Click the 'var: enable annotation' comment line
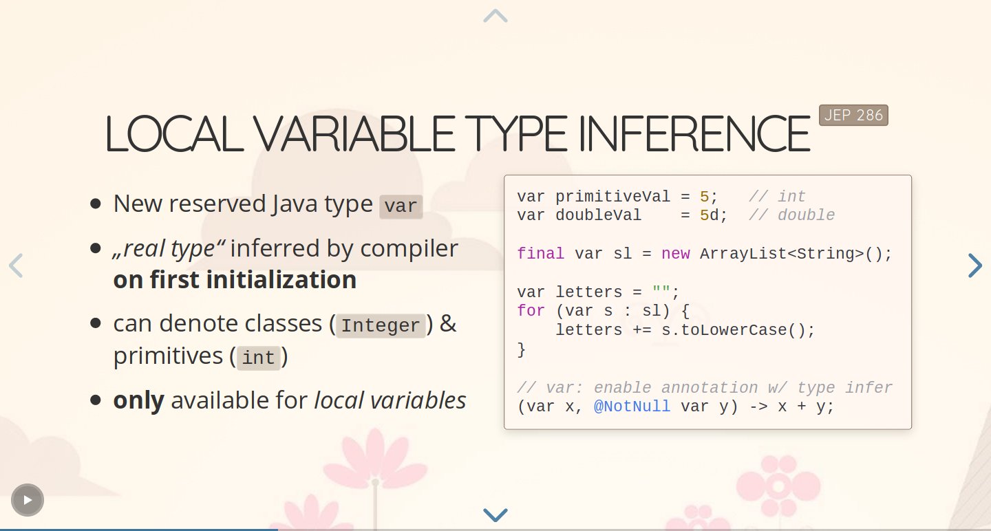991x531 pixels. point(705,388)
